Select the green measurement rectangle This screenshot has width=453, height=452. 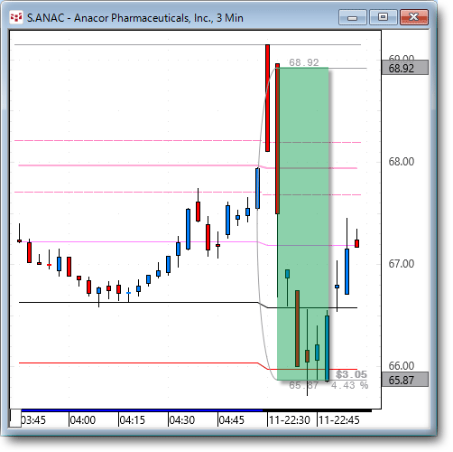(x=302, y=223)
